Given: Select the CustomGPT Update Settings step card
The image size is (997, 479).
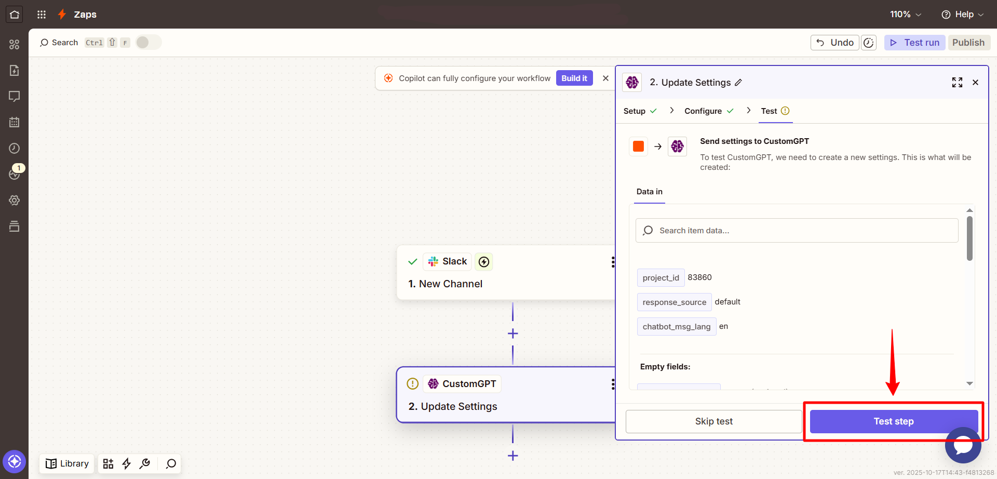Looking at the screenshot, I should tap(506, 395).
